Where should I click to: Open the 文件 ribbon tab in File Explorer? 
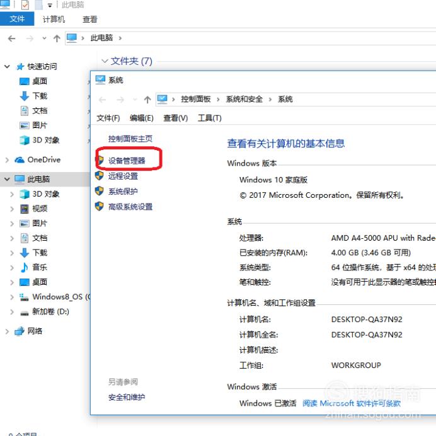point(17,19)
